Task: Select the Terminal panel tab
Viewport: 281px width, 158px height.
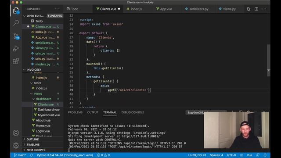Action: pos(110,112)
